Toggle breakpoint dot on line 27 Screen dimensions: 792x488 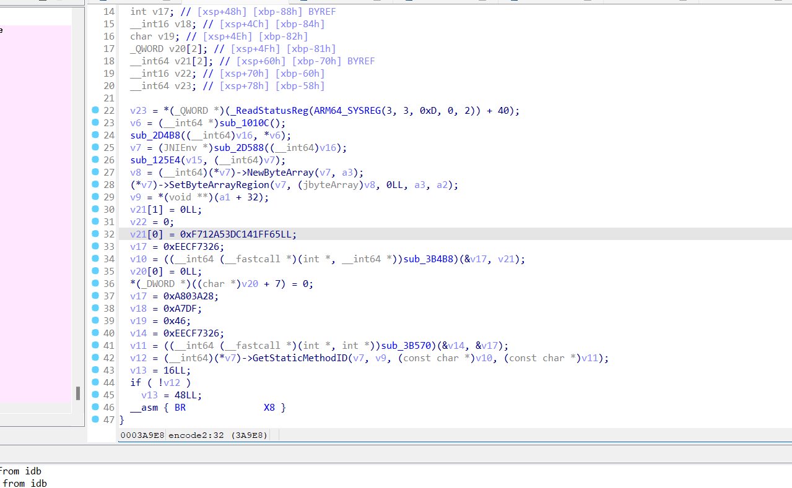95,172
